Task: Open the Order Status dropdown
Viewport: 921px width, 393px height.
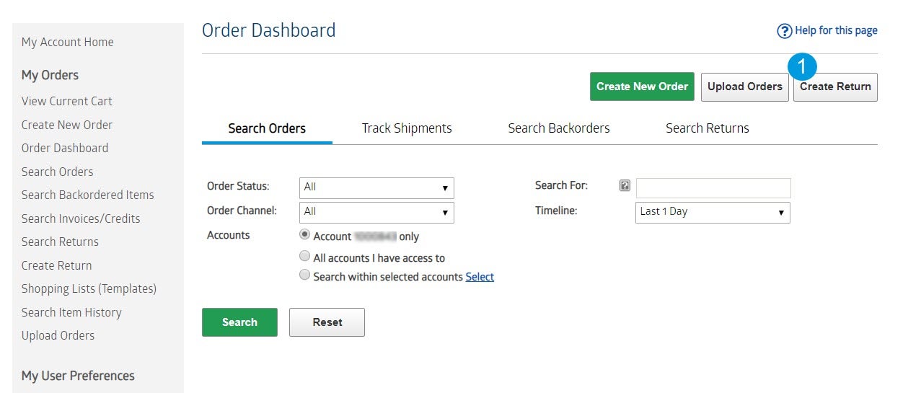Action: [376, 187]
